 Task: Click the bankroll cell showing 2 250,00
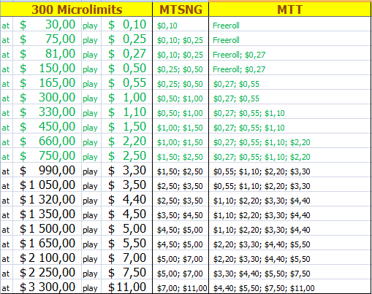pos(47,272)
